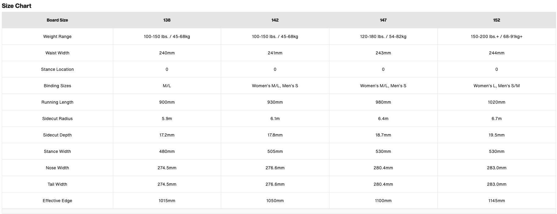Click the Running Length row label
This screenshot has height=214, width=557.
pos(57,102)
